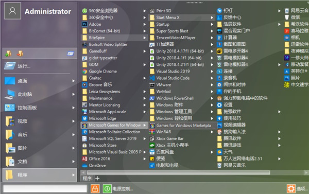Screen dimensions: 309x194
Task: Launch OneDrive cloud icon
Action: tap(84, 166)
